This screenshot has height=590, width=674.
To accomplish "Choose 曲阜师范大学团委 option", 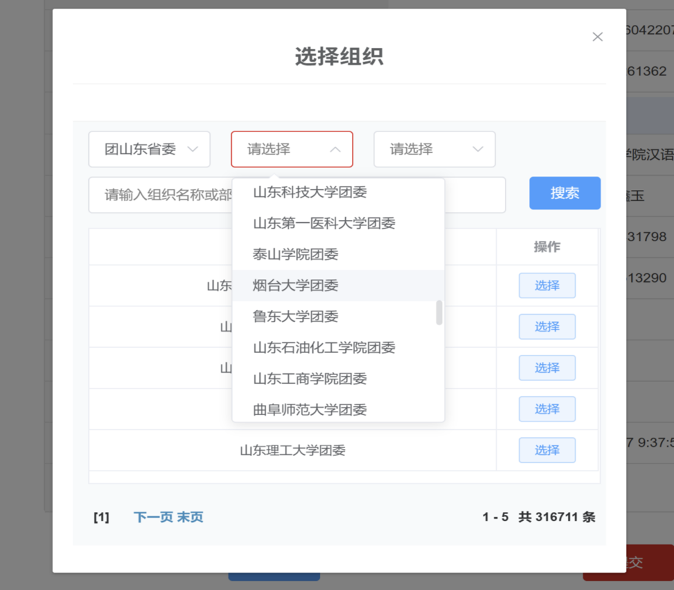I will coord(310,409).
